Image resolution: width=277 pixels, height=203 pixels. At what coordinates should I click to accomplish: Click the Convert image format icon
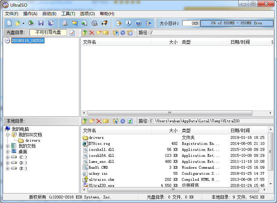pos(75,23)
